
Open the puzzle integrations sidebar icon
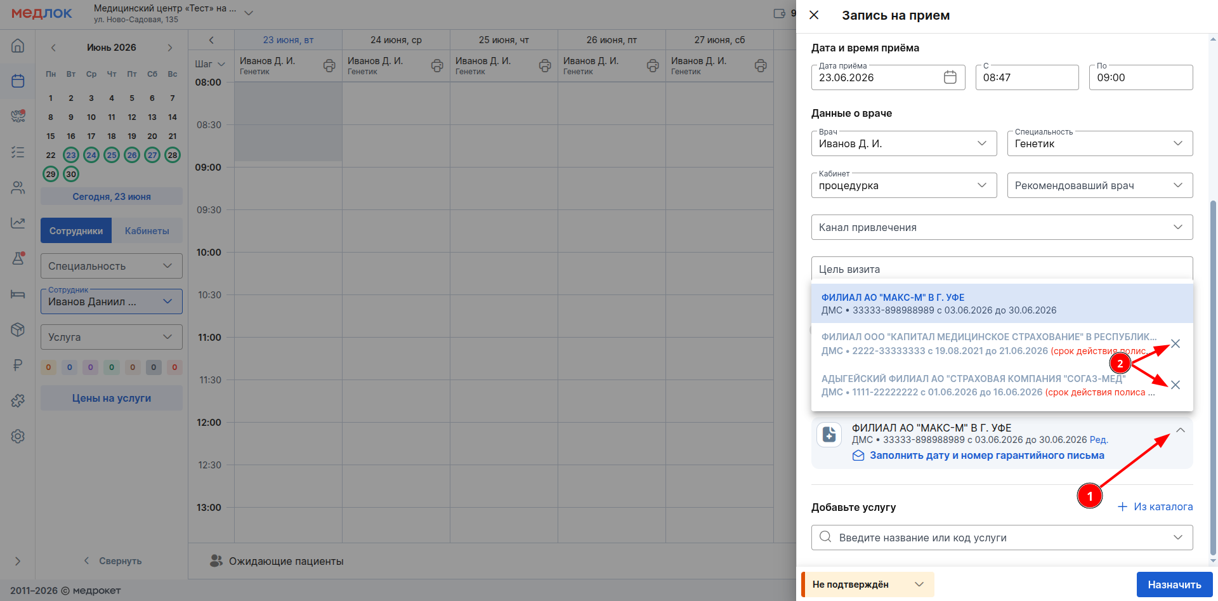click(x=18, y=400)
